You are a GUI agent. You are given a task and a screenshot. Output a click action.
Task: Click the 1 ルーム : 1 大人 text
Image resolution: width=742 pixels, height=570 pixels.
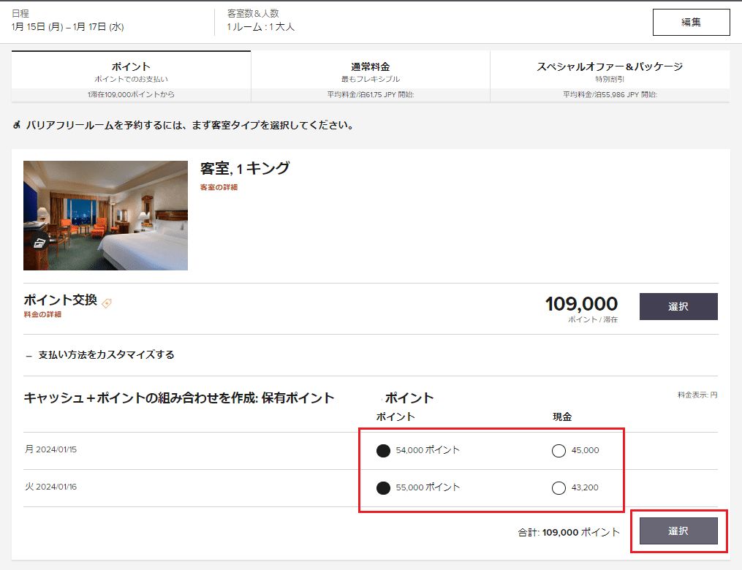pyautogui.click(x=261, y=27)
